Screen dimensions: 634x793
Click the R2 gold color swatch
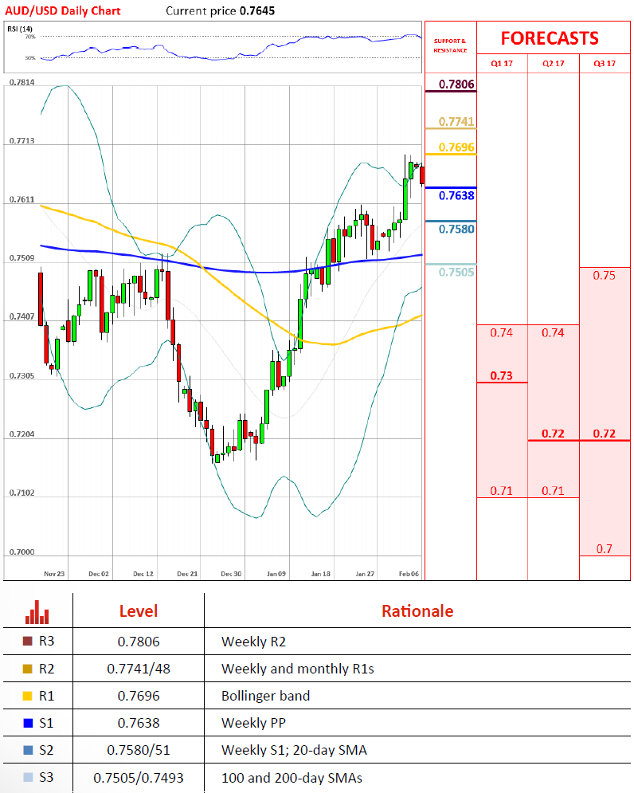click(x=28, y=669)
